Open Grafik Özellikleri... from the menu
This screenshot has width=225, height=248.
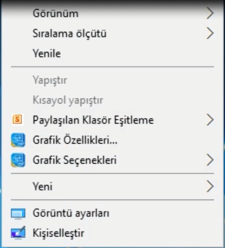(x=75, y=140)
